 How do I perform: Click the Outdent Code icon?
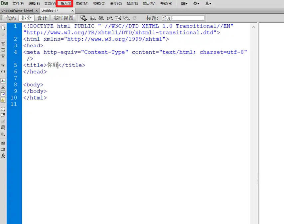tap(3, 149)
